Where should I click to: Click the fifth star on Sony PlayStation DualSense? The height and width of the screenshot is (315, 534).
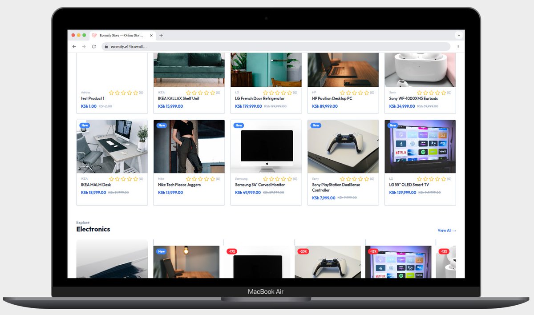pyautogui.click(x=367, y=179)
